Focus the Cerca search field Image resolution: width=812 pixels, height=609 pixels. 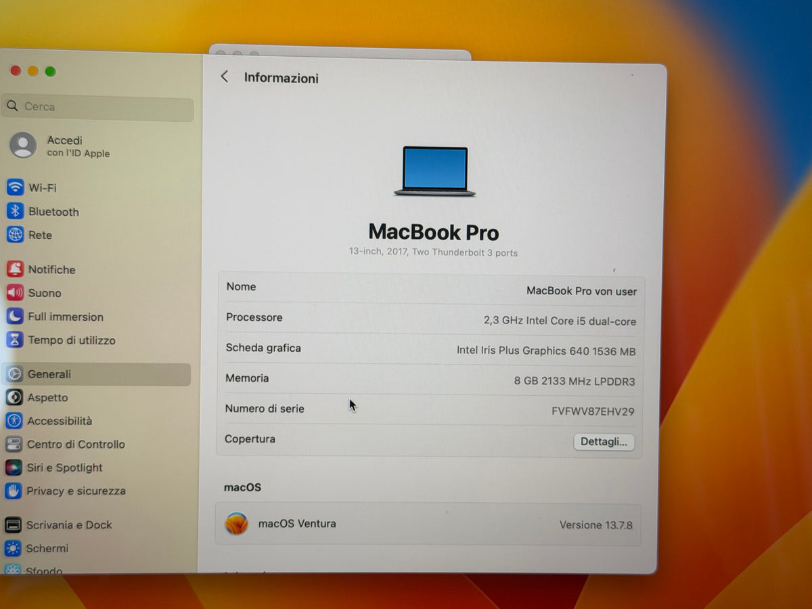point(98,107)
